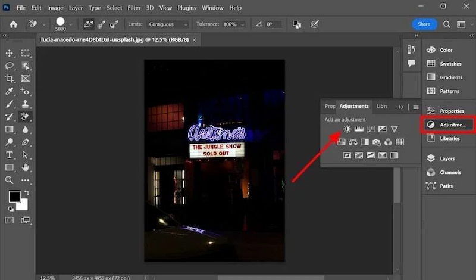476x280 pixels.
Task: Select the Eyedropper tool
Action: [x=9, y=91]
